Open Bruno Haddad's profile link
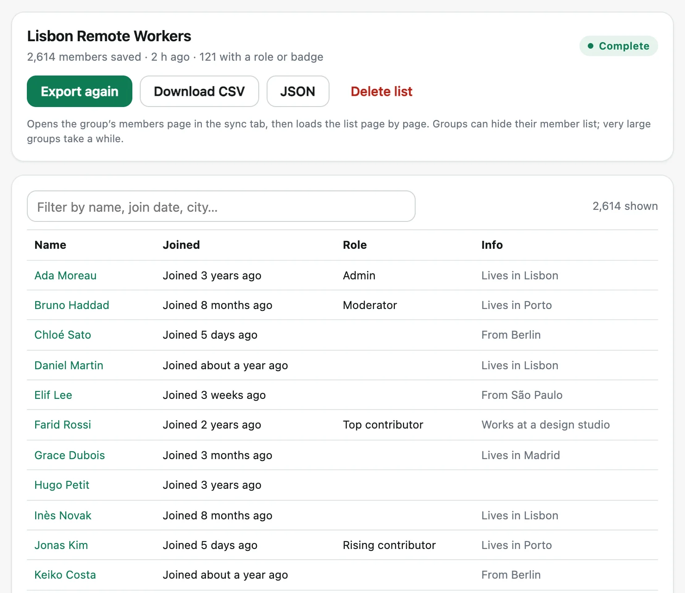Image resolution: width=685 pixels, height=593 pixels. (x=72, y=305)
